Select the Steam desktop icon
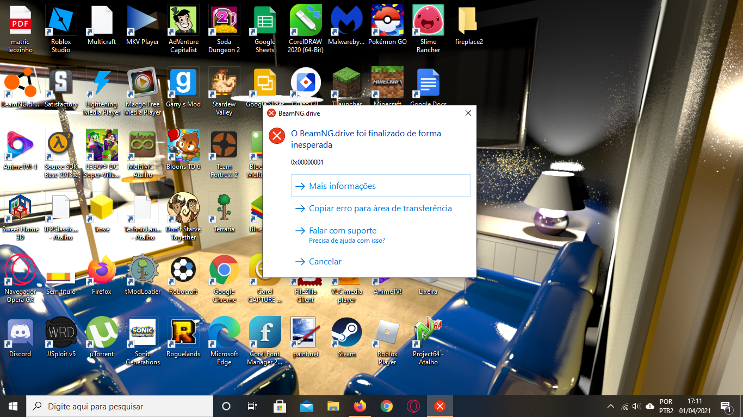Viewport: 743px width, 417px height. (x=346, y=338)
